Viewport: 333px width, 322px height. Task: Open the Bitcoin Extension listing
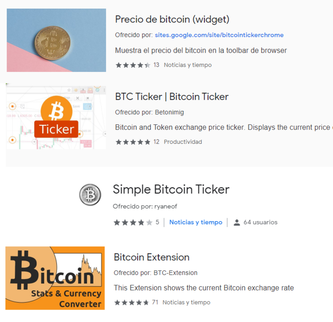click(151, 257)
